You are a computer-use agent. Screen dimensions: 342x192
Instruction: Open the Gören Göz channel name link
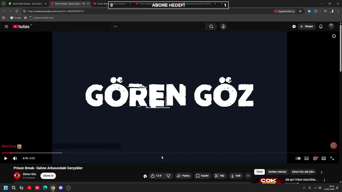coord(29,174)
